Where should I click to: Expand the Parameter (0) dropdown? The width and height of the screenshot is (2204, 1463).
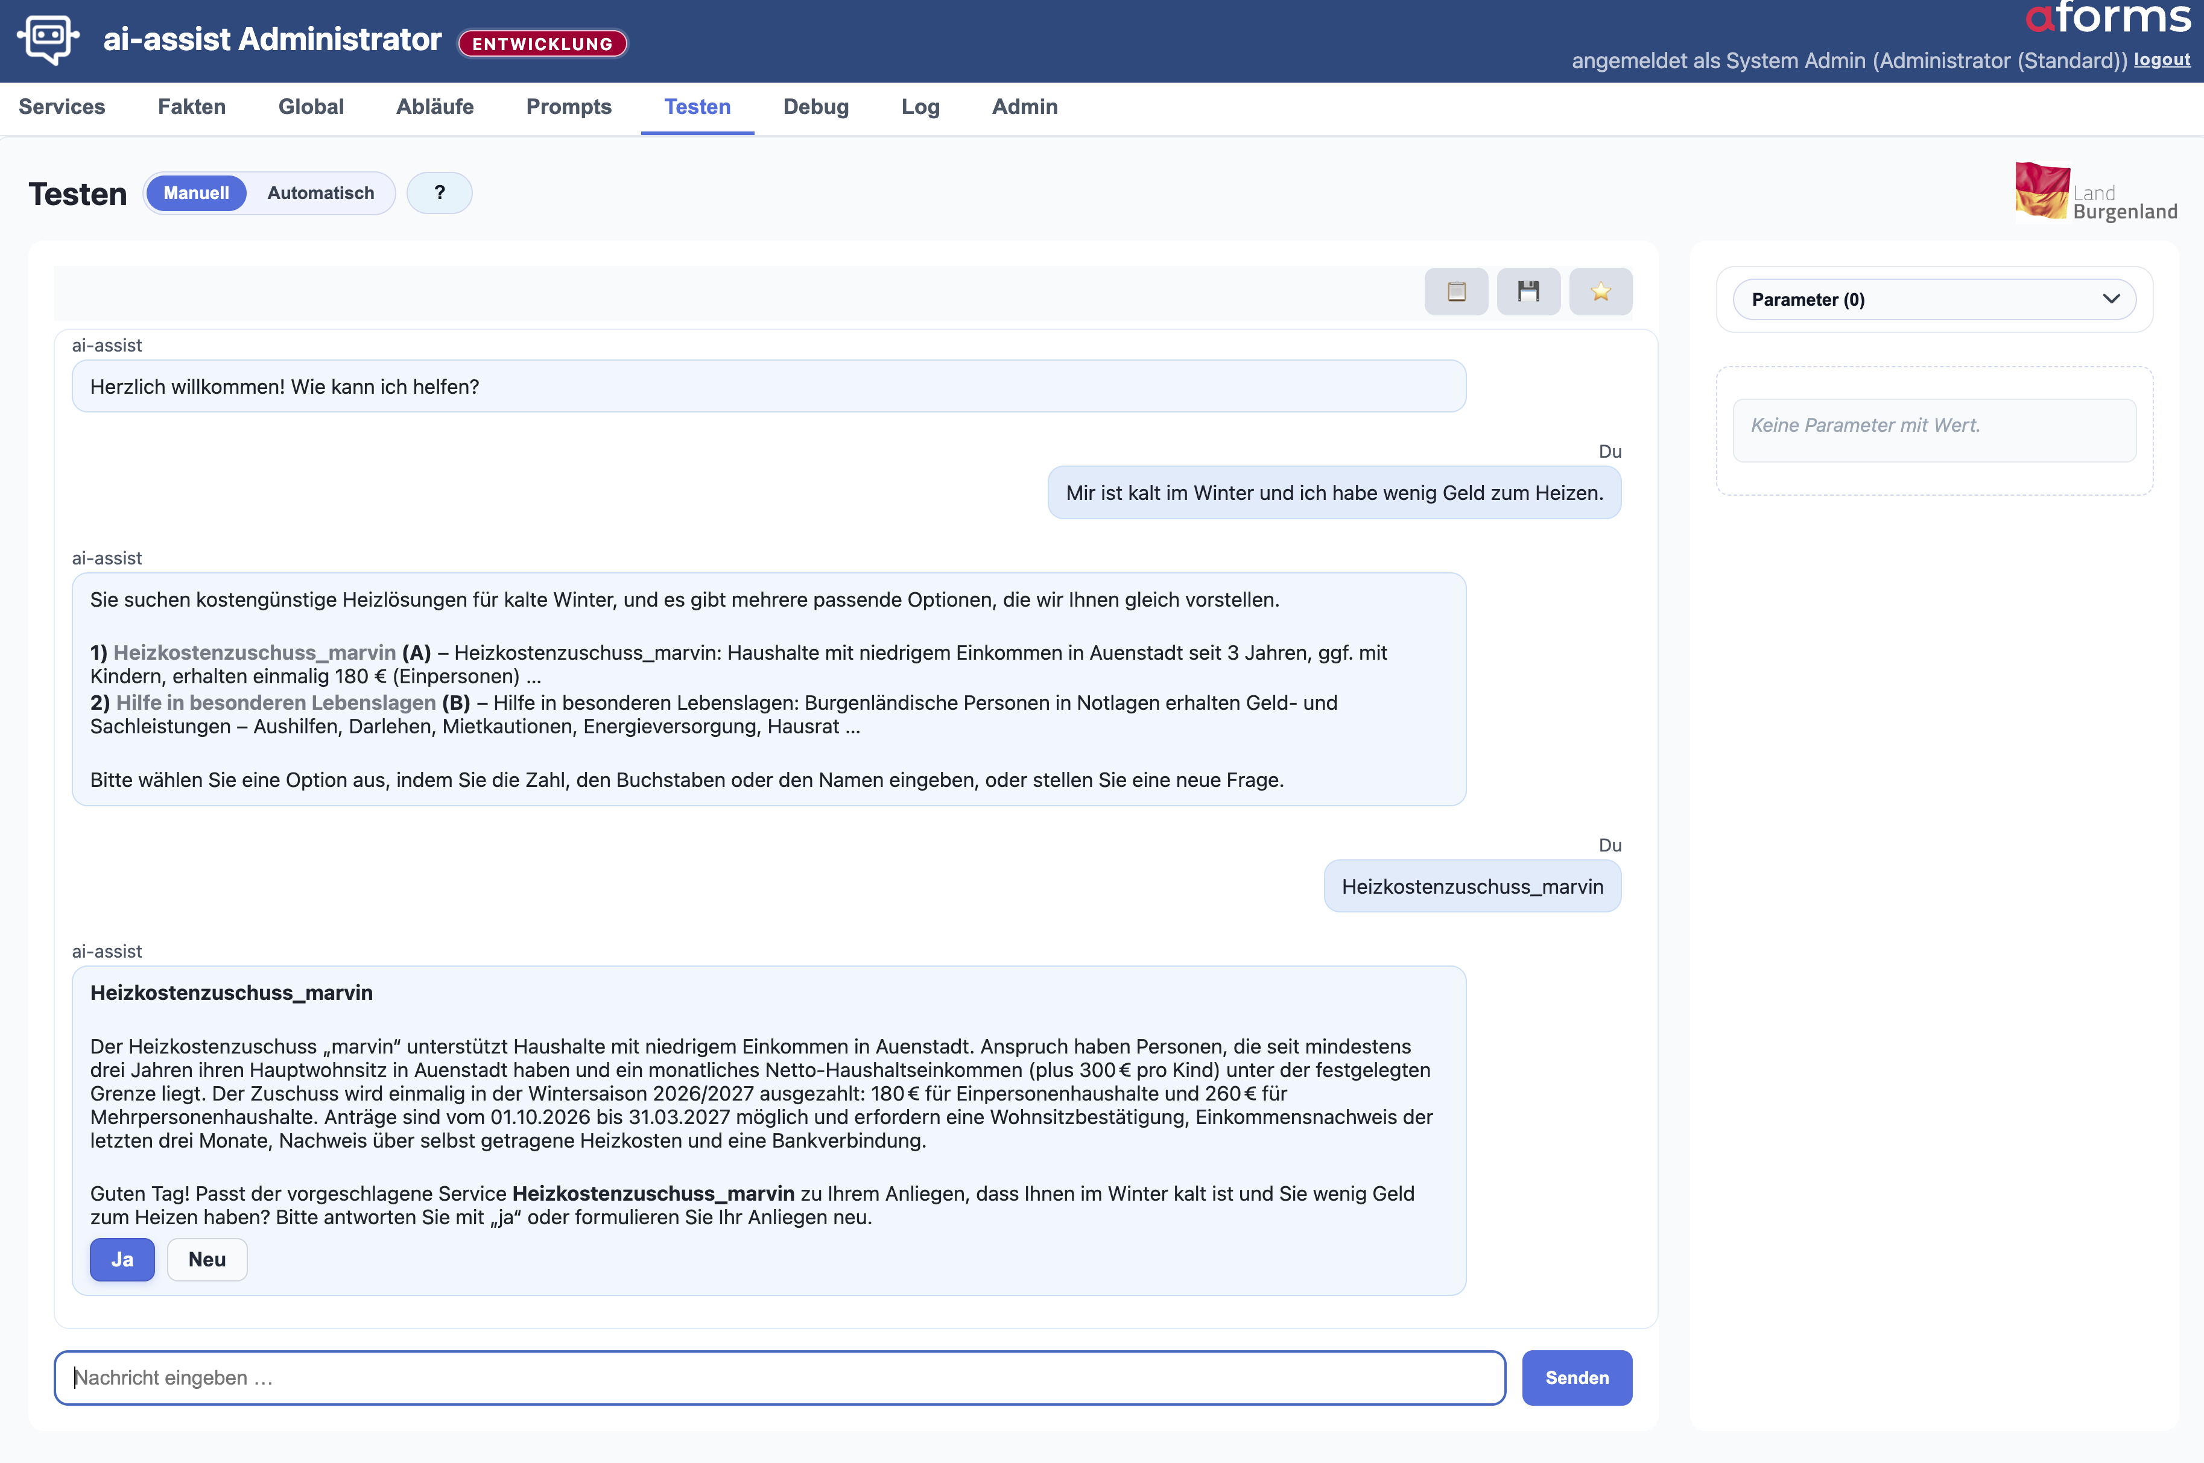click(x=1933, y=300)
